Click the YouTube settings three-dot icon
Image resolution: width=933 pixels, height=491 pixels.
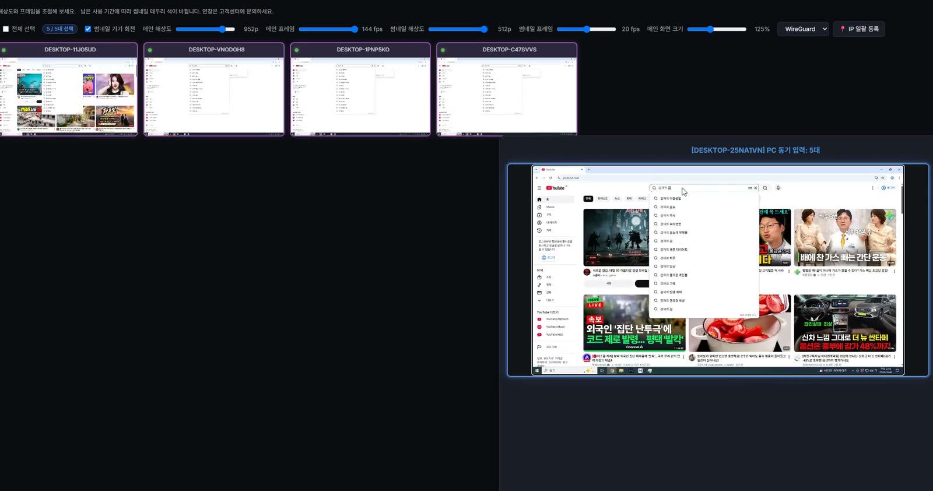pos(873,188)
